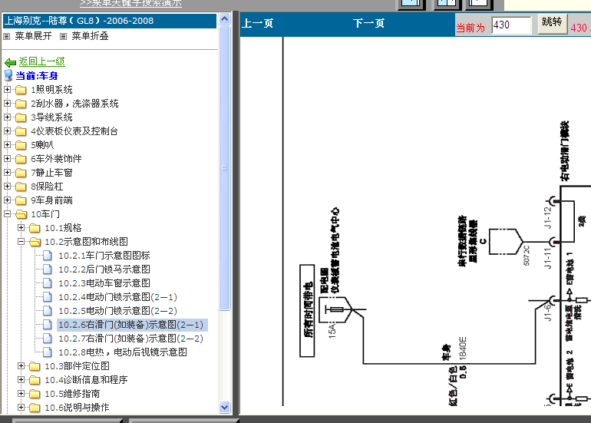Click the folder icon of 7静止车窗
Screen dimensions: 591x423
(x=21, y=173)
